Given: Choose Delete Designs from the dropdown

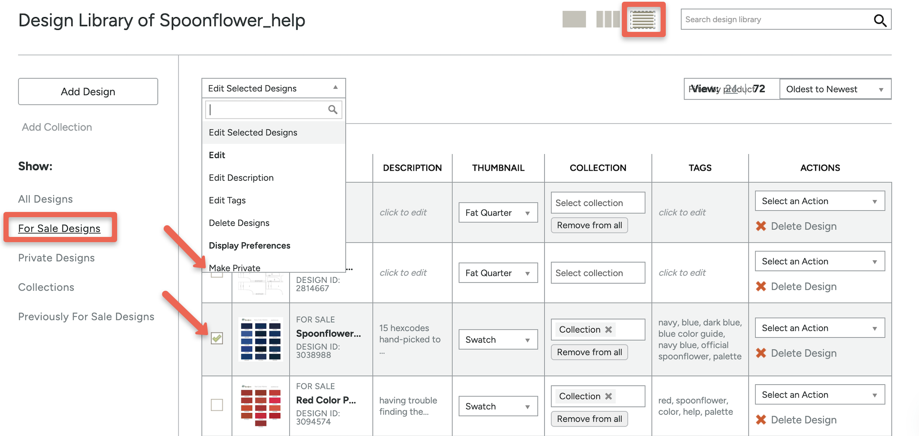Looking at the screenshot, I should [274, 223].
